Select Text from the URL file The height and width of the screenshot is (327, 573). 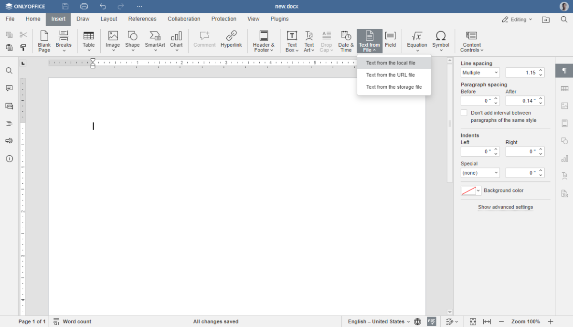tap(390, 75)
